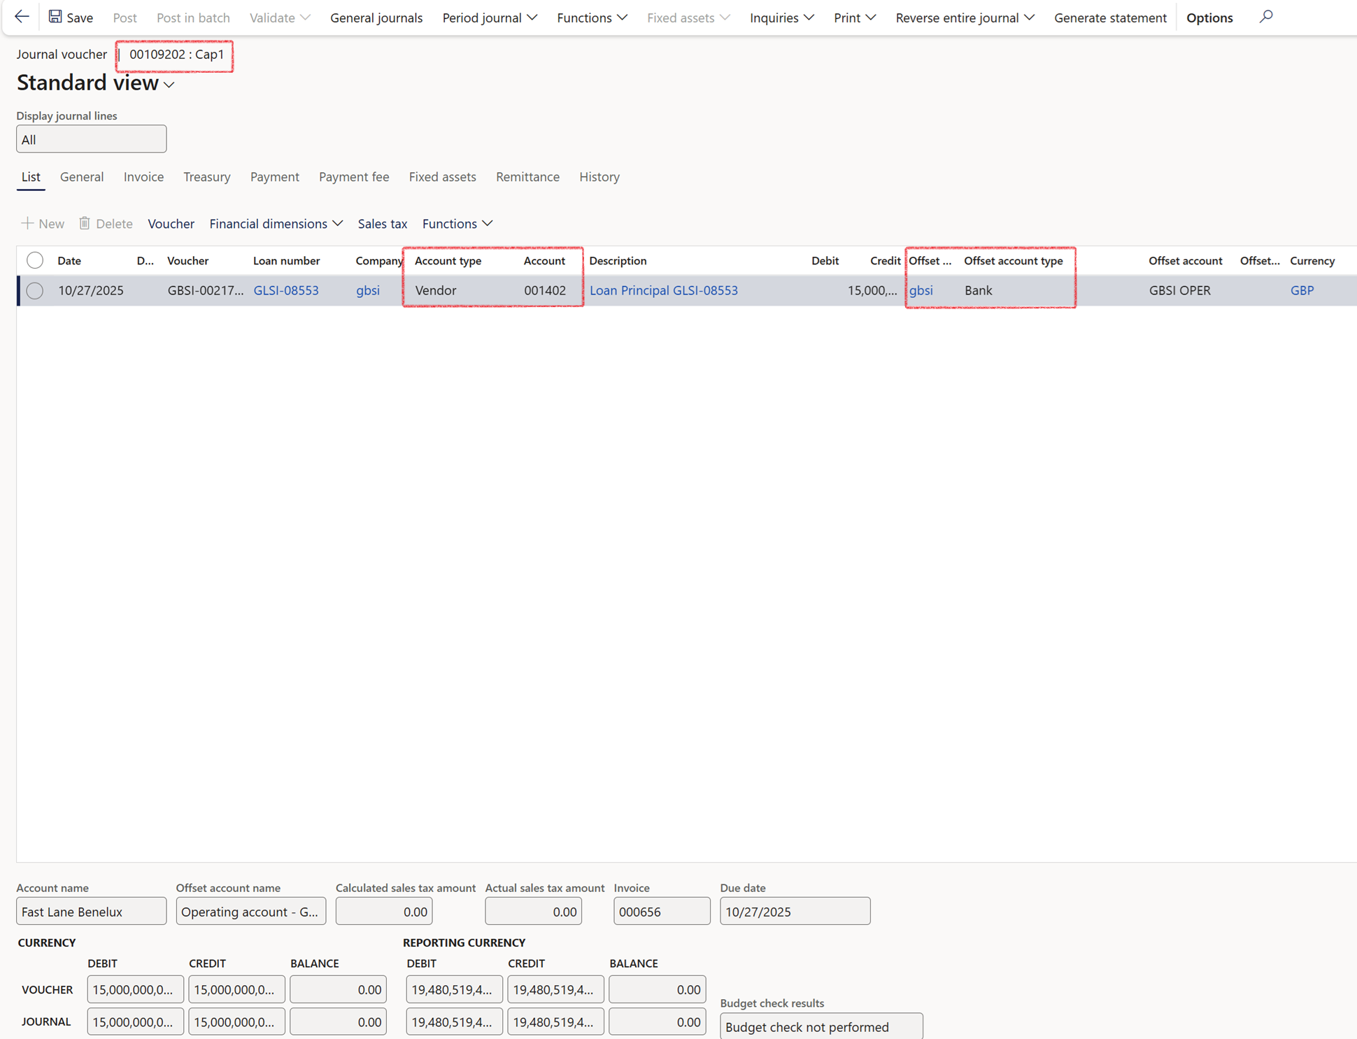
Task: Expand the Inquiries menu
Action: click(x=781, y=17)
